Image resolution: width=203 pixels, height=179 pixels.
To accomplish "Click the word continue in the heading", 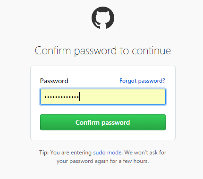I will click(x=151, y=51).
